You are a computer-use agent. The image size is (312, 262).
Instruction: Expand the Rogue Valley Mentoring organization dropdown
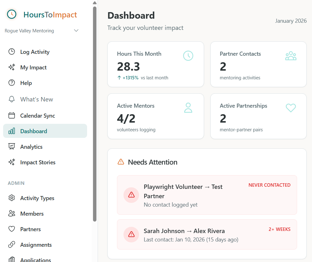pyautogui.click(x=76, y=30)
